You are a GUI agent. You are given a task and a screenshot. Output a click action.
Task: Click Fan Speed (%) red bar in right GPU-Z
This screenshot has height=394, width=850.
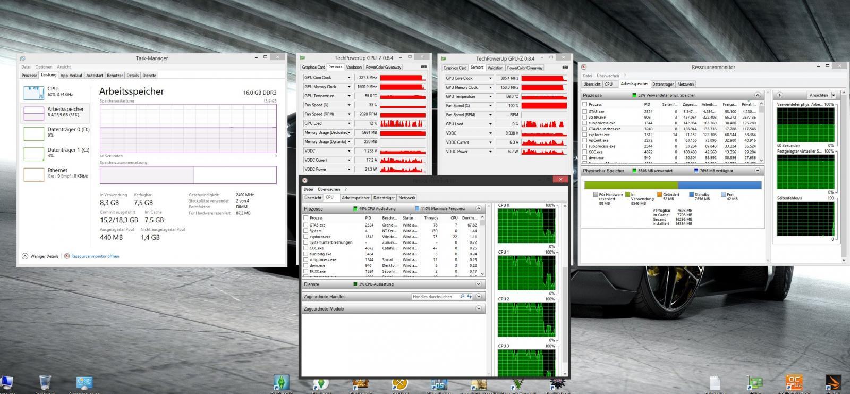544,106
